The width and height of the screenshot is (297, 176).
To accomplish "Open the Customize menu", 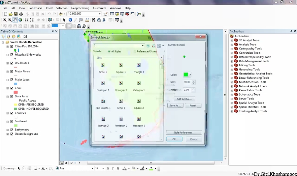I will tap(99, 8).
